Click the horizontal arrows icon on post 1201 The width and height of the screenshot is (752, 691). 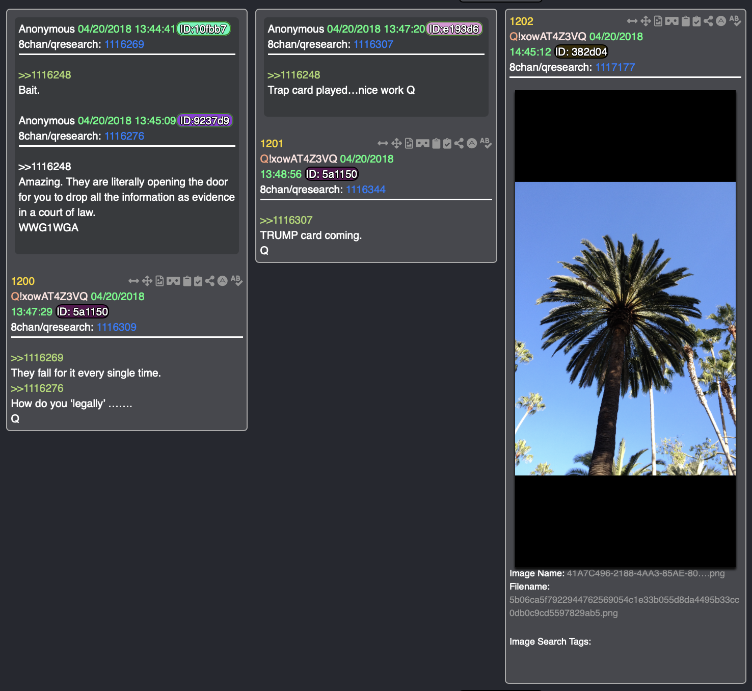[x=383, y=143]
